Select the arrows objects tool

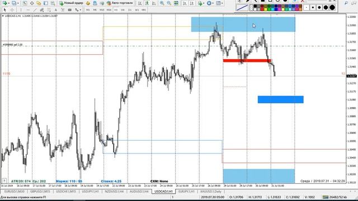(x=77, y=10)
